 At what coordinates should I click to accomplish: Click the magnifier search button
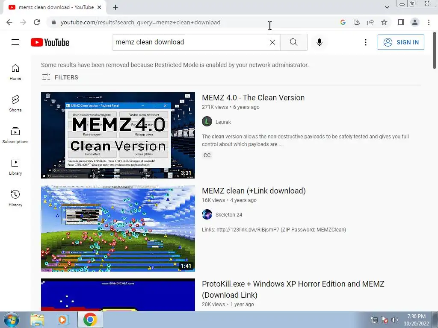293,42
